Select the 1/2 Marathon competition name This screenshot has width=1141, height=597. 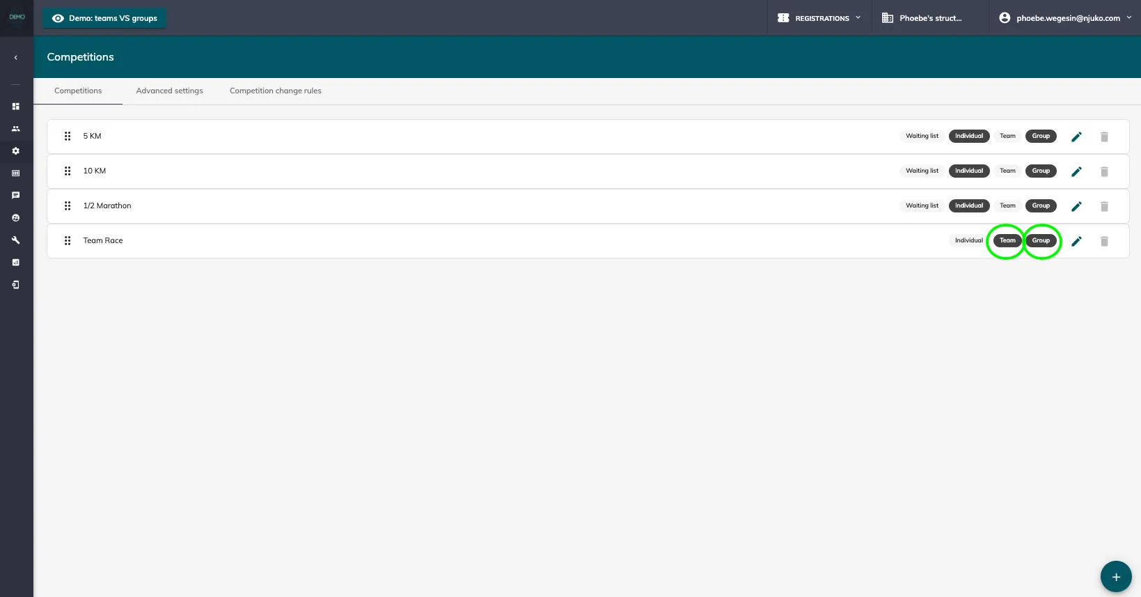point(107,206)
